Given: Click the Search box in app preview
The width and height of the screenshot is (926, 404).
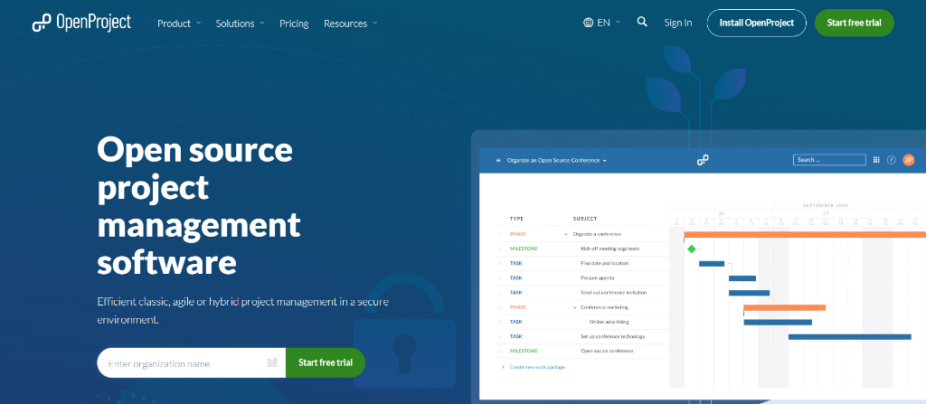Looking at the screenshot, I should point(829,159).
